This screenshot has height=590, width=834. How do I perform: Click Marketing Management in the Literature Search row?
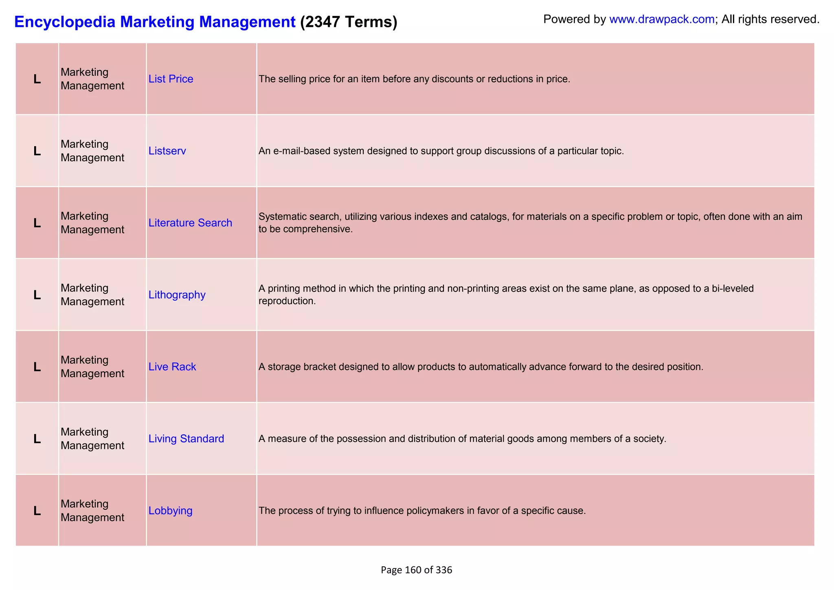[x=92, y=223]
